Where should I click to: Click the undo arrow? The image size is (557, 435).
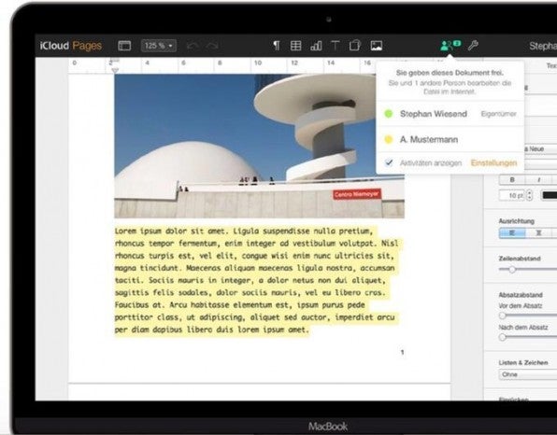tap(193, 46)
